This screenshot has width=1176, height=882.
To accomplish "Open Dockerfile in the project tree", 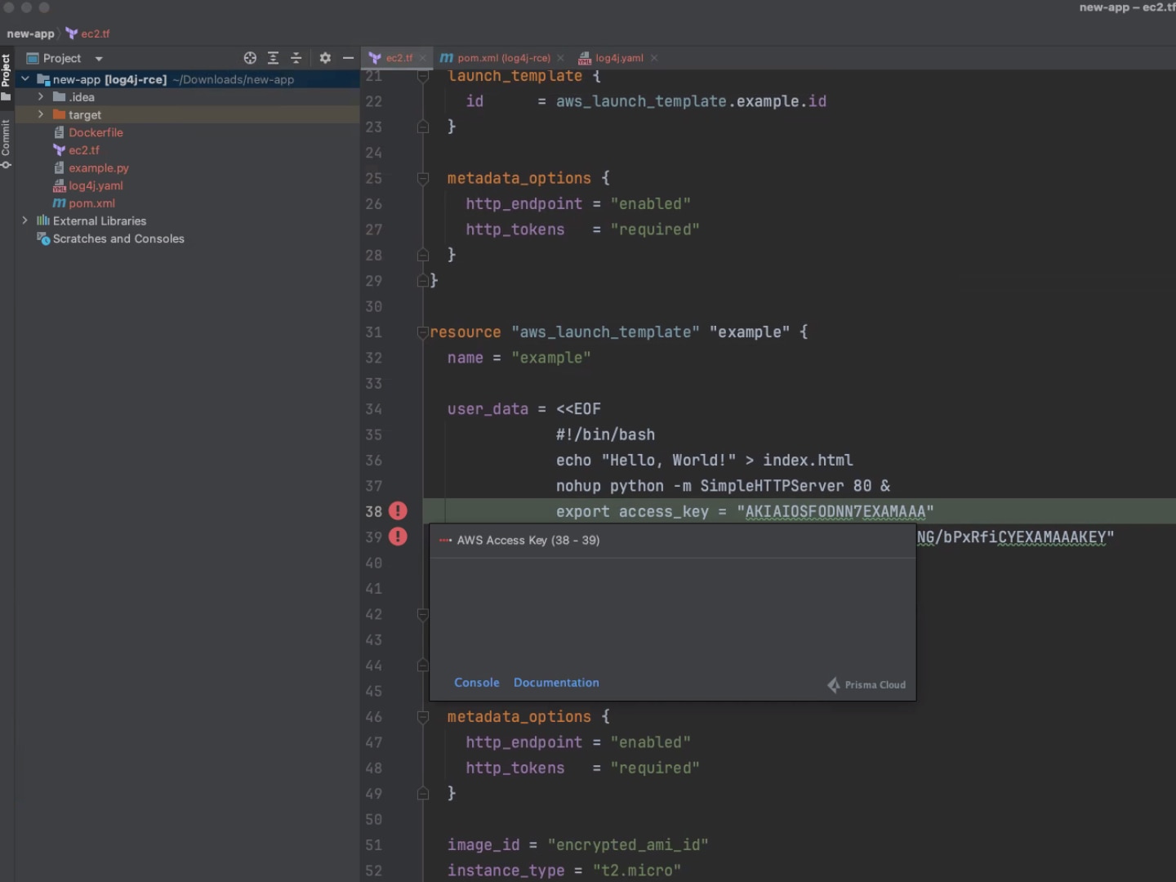I will (96, 132).
